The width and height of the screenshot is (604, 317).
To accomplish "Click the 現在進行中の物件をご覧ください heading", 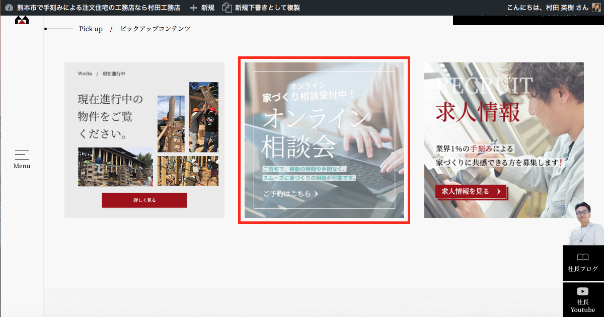I will 110,116.
